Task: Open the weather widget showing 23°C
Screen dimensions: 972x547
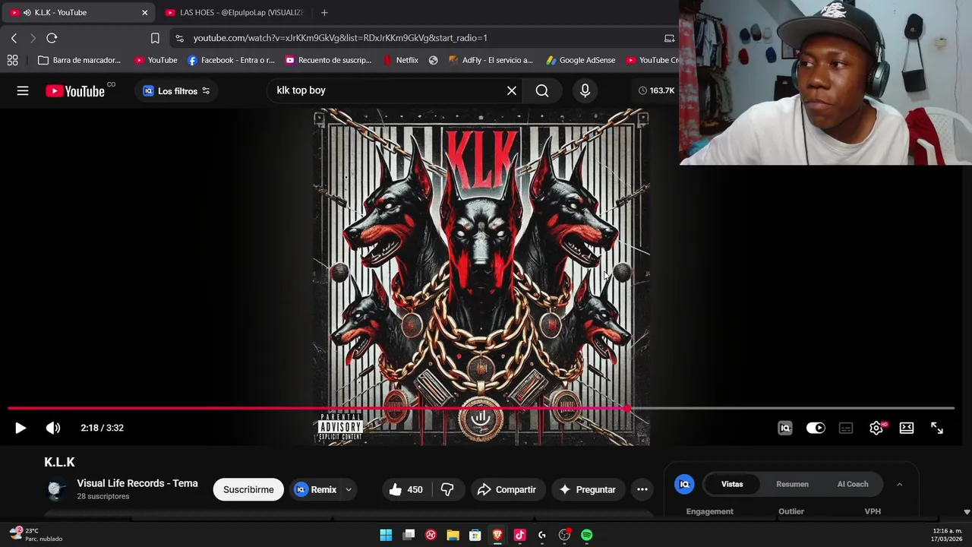Action: pos(36,535)
